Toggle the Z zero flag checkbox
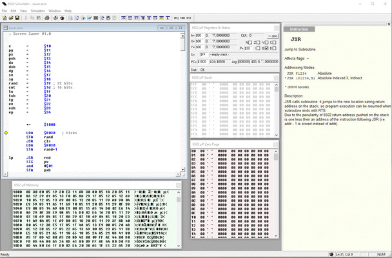Viewport: 392px width, 258px height. tap(259, 43)
